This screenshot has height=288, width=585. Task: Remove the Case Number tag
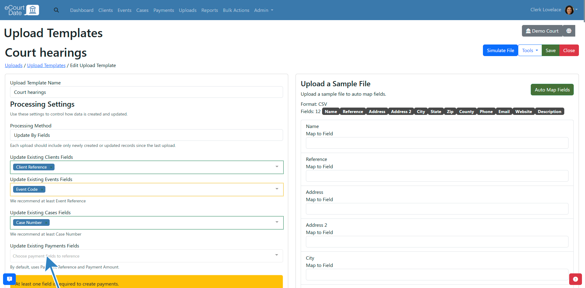point(46,222)
